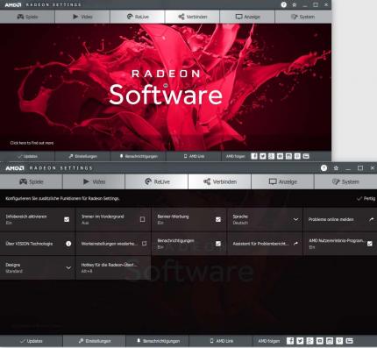Click Probleme online melden label
Screen dimensions: 377x348
tap(331, 219)
